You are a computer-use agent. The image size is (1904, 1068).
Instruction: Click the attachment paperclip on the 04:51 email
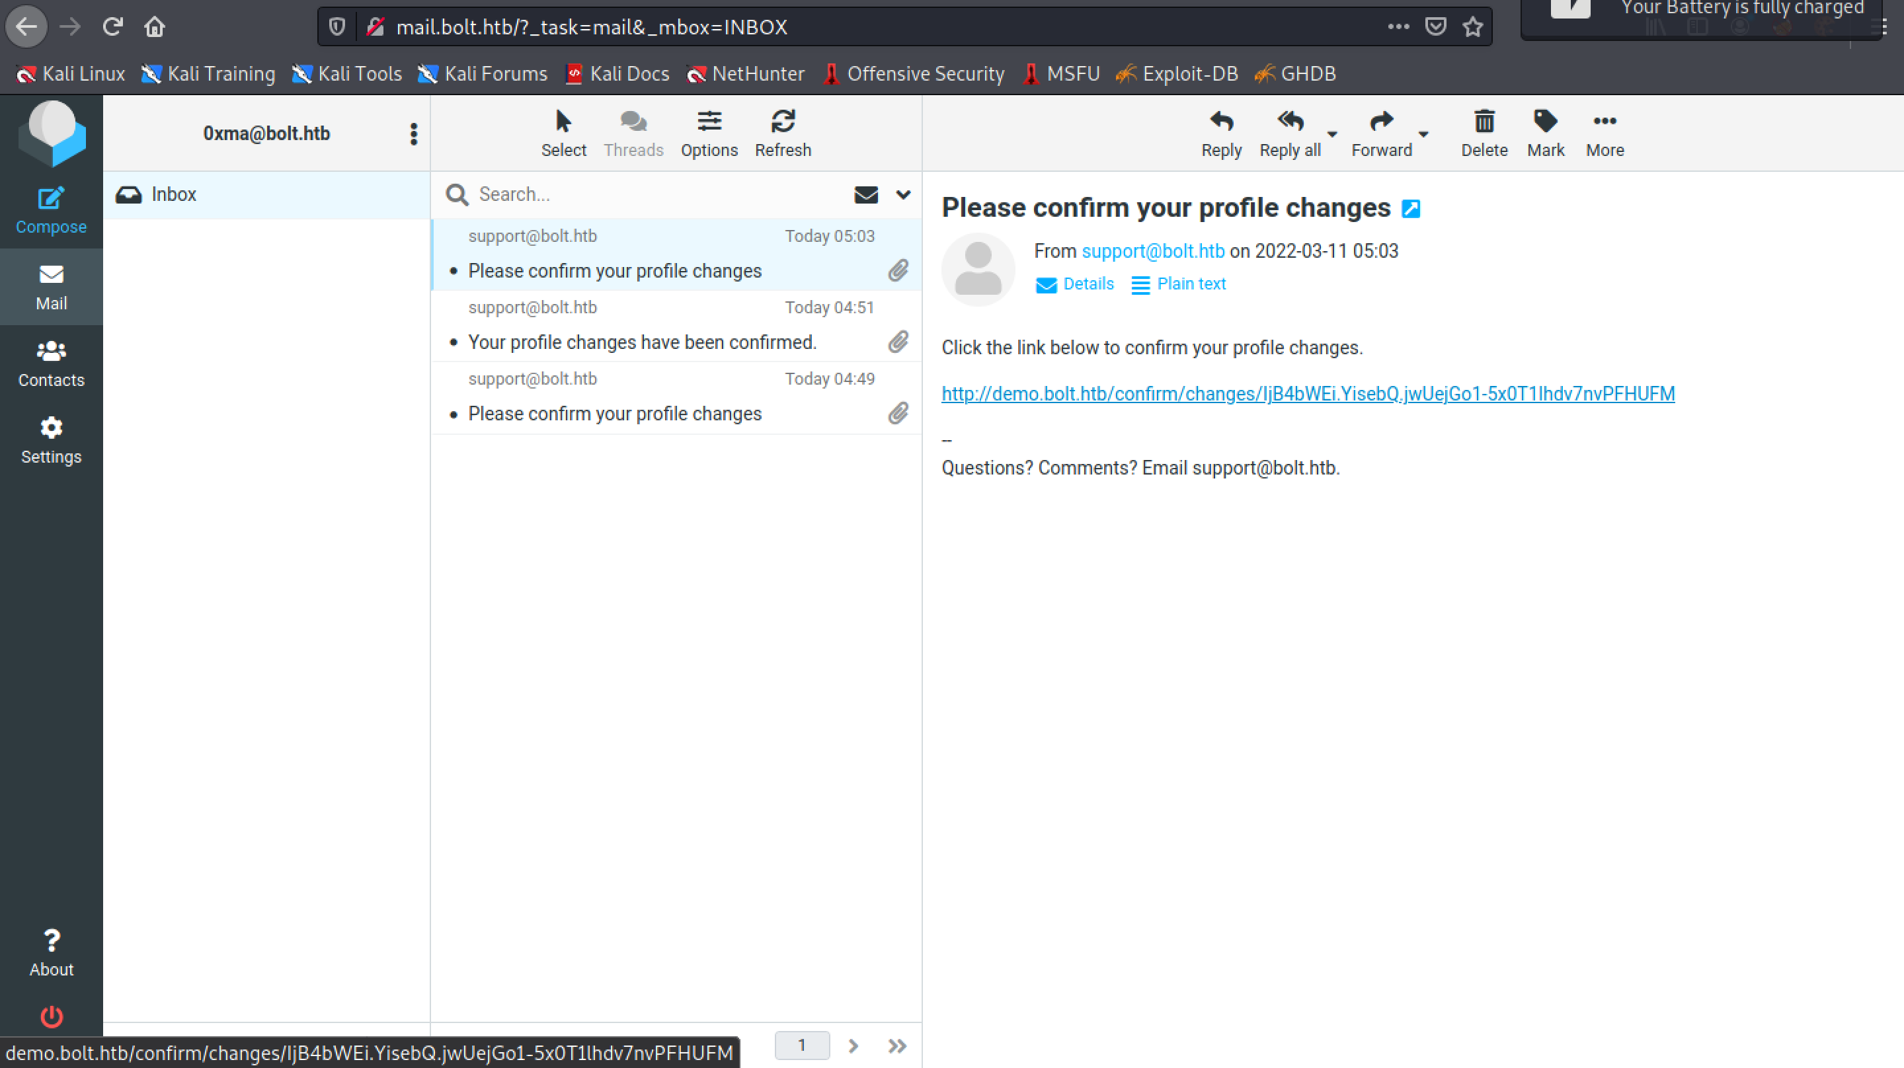[898, 342]
